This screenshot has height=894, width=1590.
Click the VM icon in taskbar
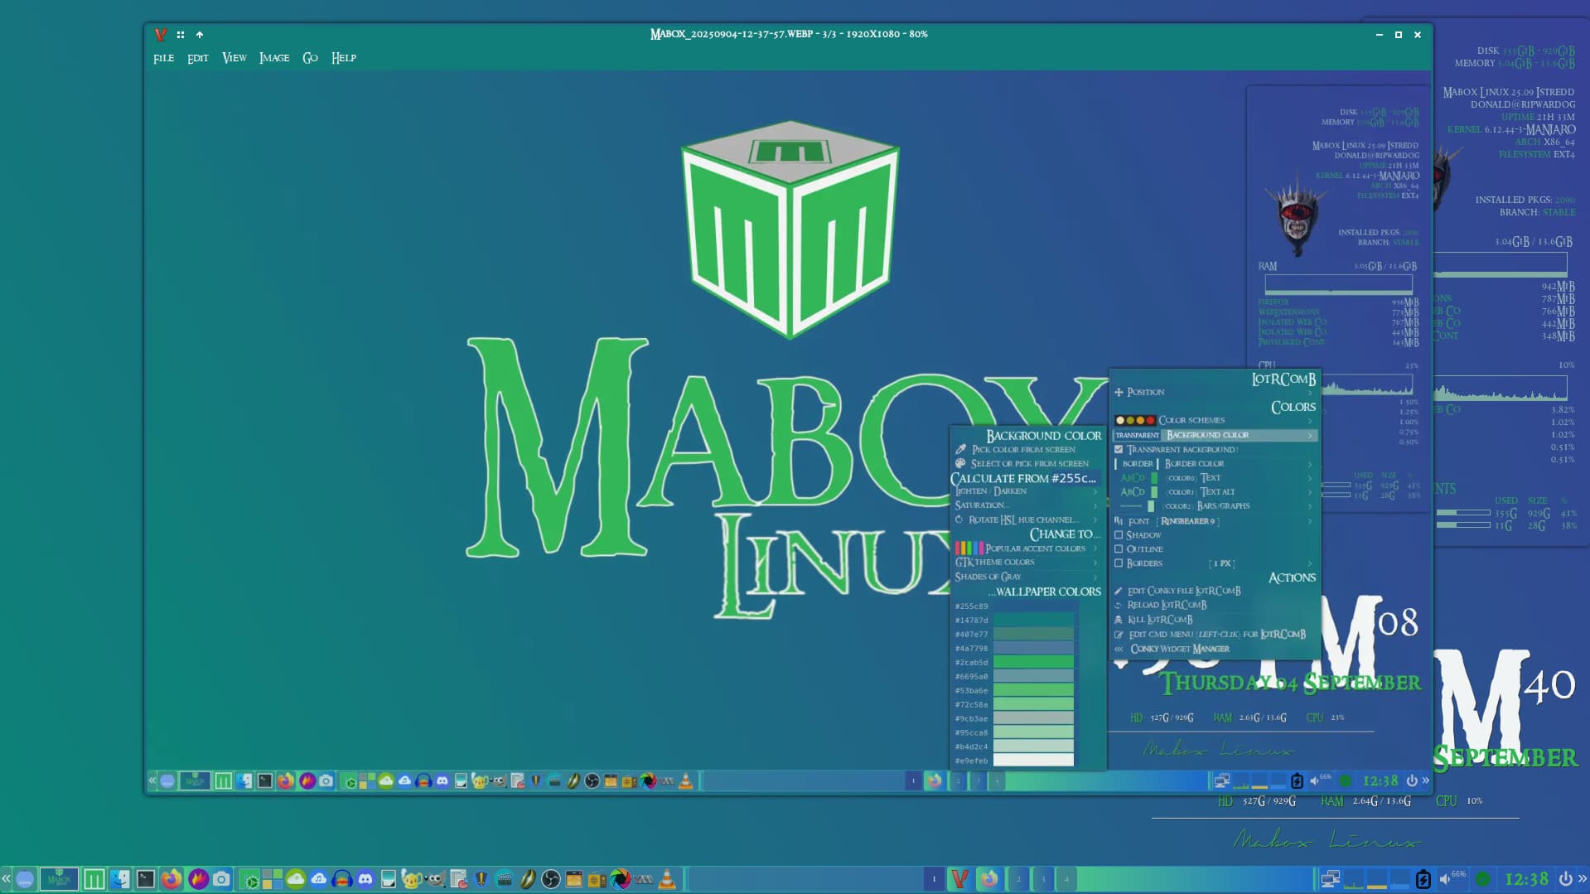click(644, 879)
